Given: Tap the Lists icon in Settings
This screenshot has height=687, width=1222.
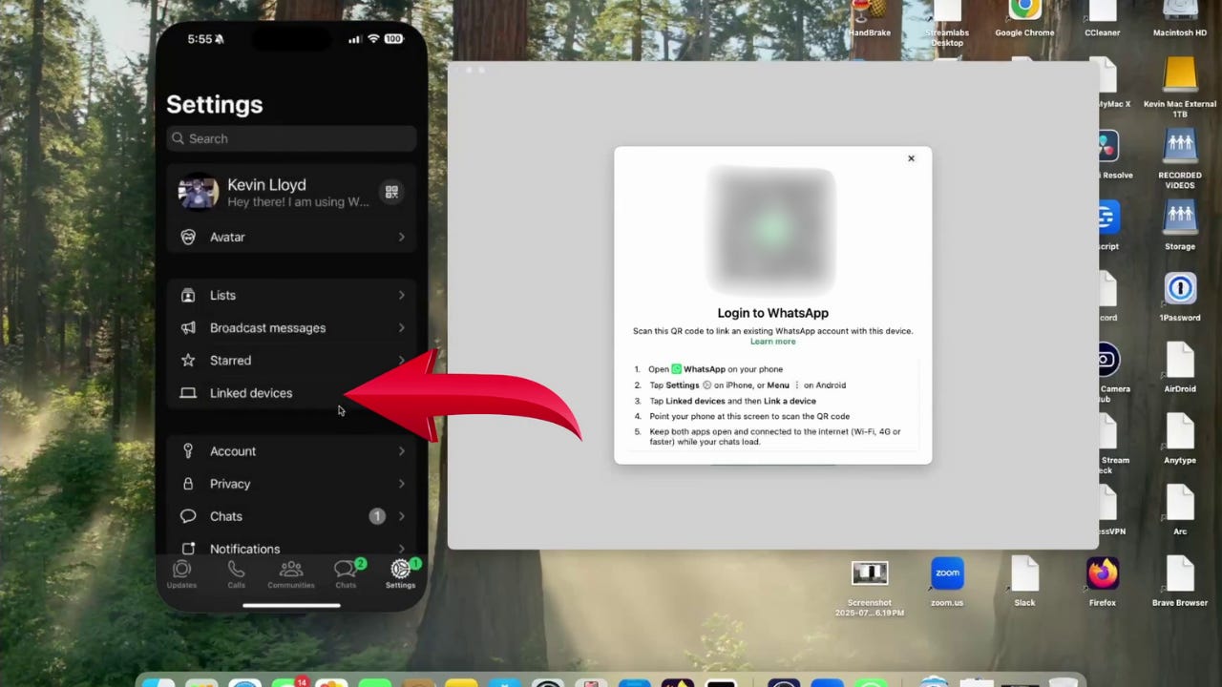Looking at the screenshot, I should (x=188, y=295).
